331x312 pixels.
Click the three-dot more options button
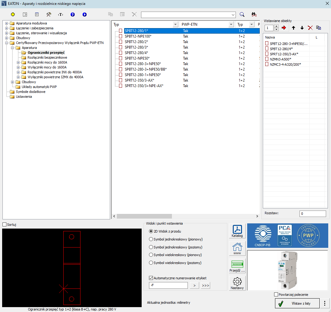point(325,303)
